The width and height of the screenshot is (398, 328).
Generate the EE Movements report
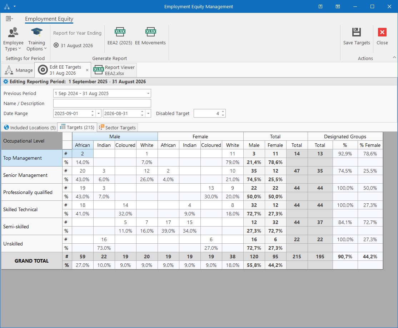coord(150,36)
